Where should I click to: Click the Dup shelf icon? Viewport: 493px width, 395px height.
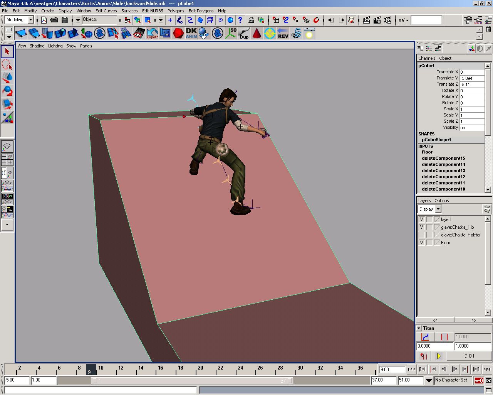click(x=244, y=33)
